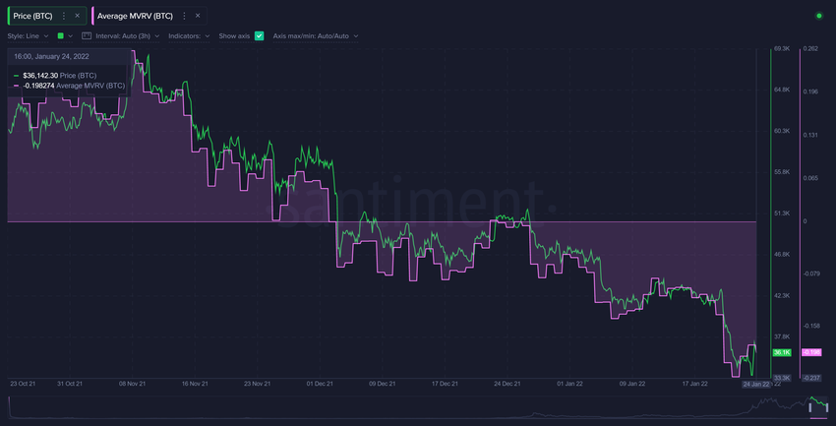Open the Style: Line dropdown
The width and height of the screenshot is (836, 426).
29,36
